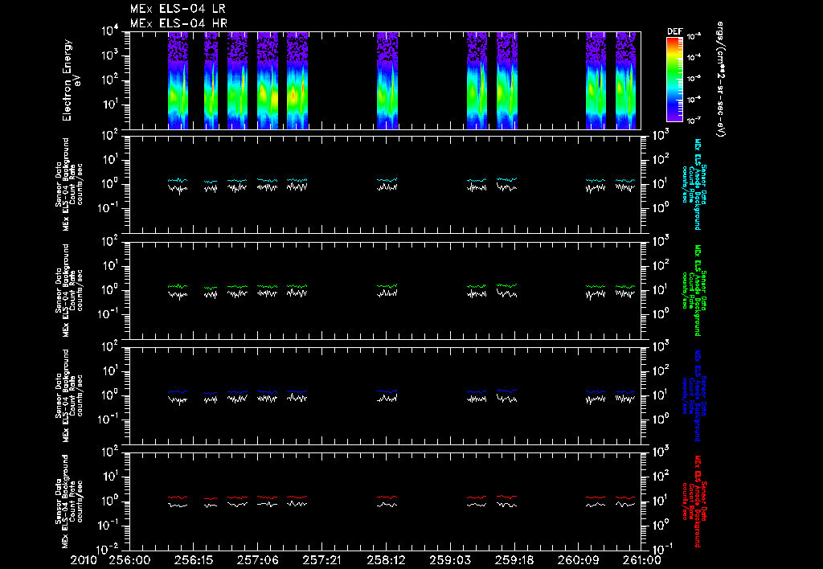Click the green trace segment above 258:12
This screenshot has height=569, width=823.
(x=387, y=286)
